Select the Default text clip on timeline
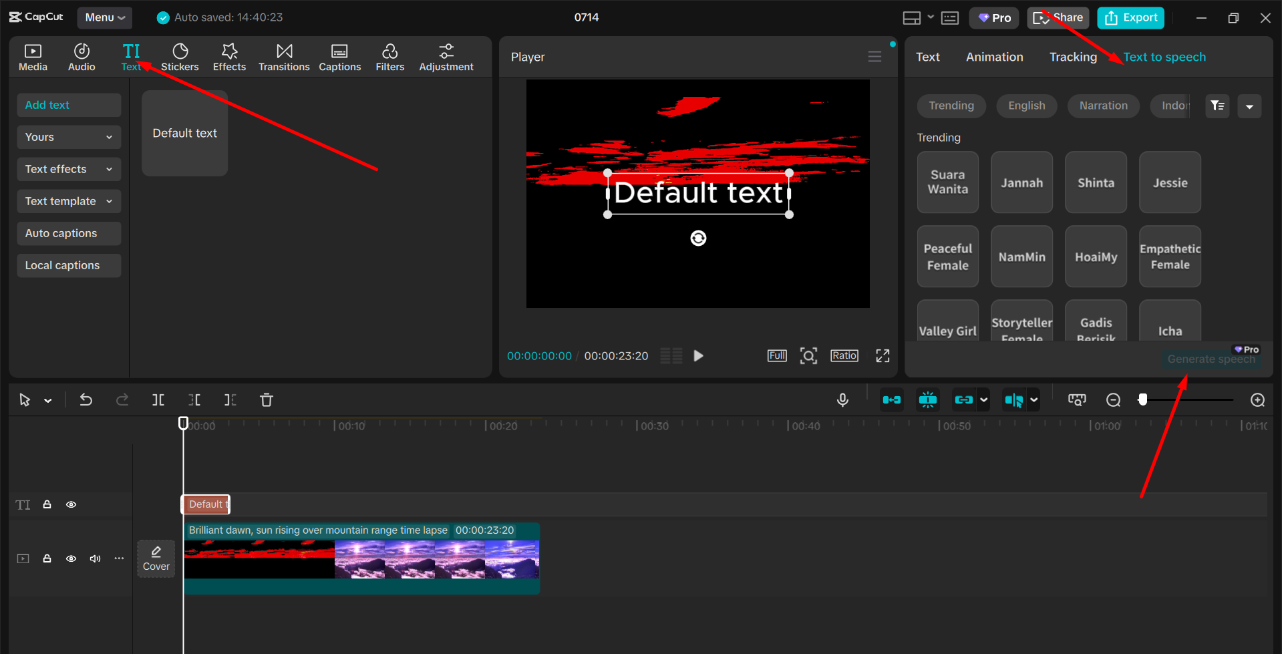This screenshot has width=1282, height=654. click(x=206, y=504)
